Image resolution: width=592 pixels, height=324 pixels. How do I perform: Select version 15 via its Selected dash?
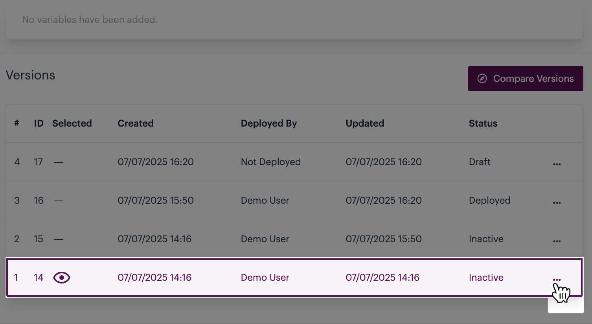(x=59, y=239)
